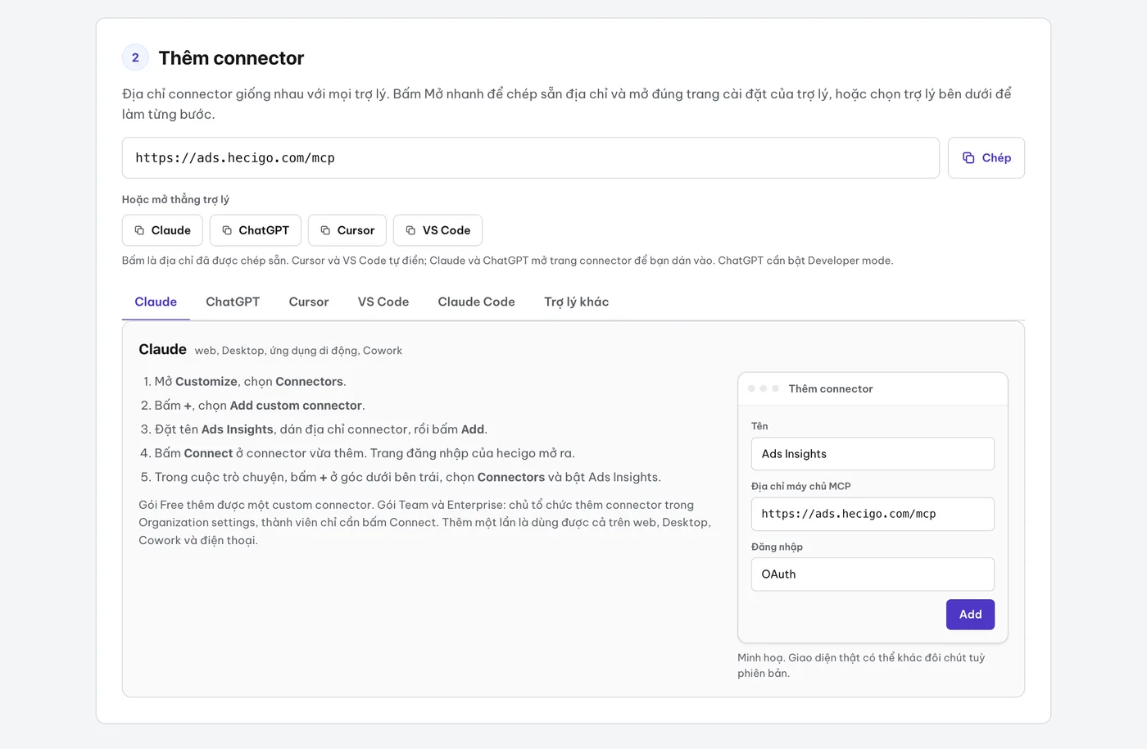Click the connector URL field at the top
The height and width of the screenshot is (749, 1147).
[x=531, y=157]
